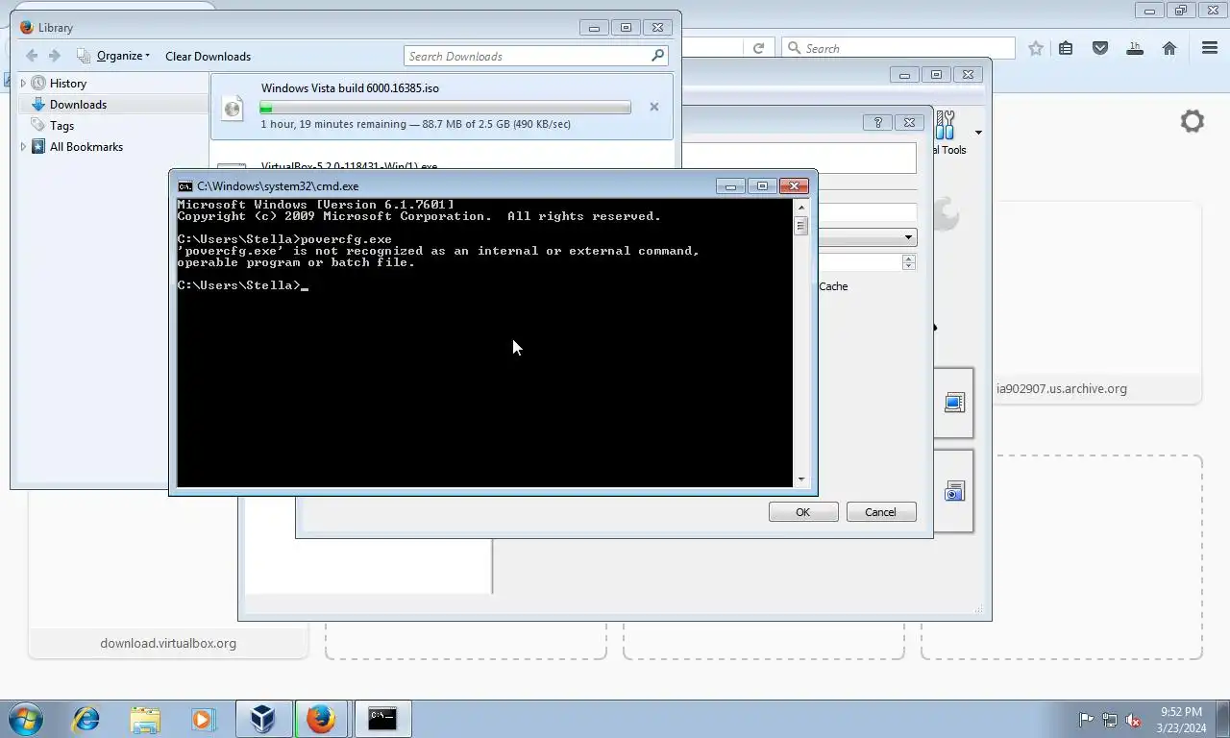This screenshot has width=1230, height=738.
Task: Reload the page in Firefox
Action: click(758, 48)
